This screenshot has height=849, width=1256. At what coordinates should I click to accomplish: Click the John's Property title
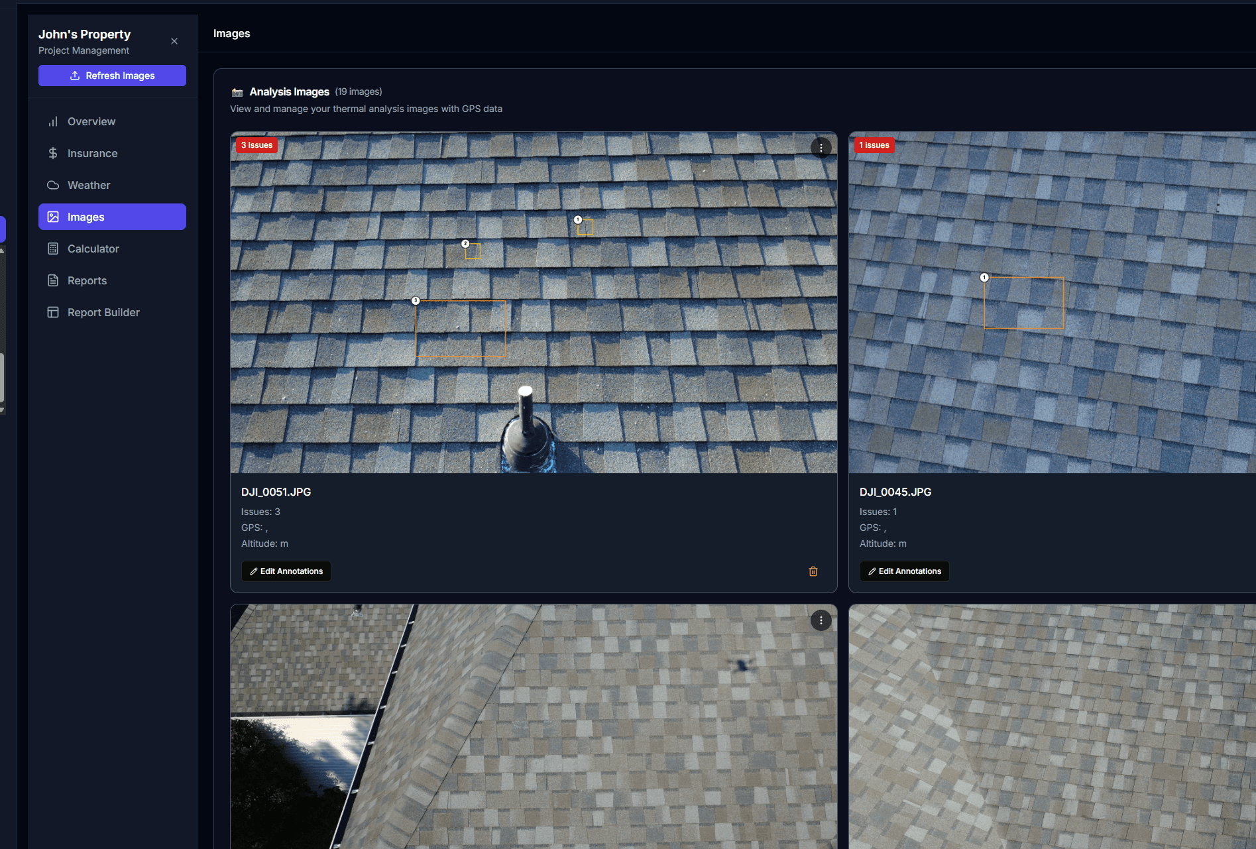[x=84, y=34]
